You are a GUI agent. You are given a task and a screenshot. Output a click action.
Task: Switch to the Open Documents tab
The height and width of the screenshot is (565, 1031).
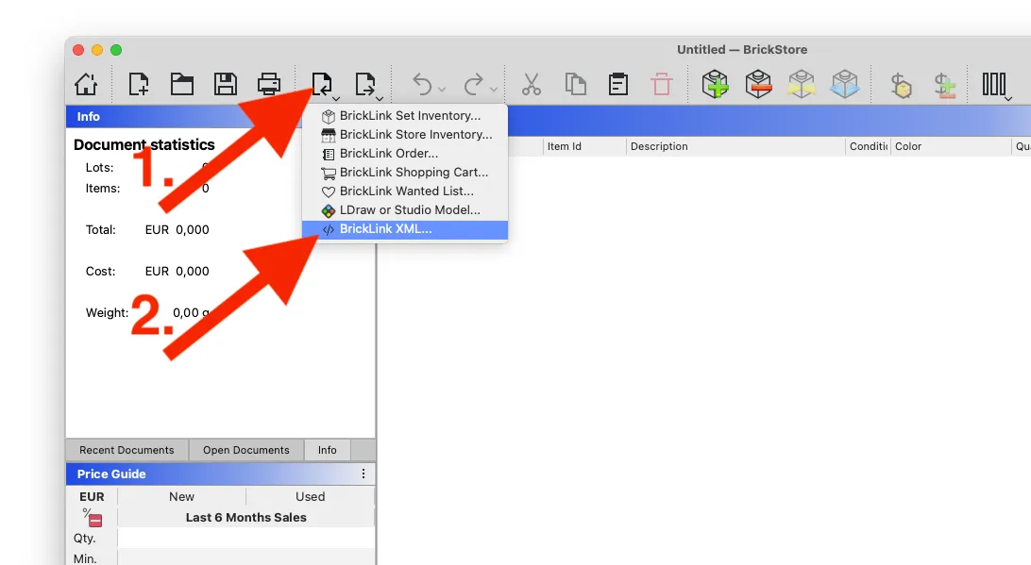pyautogui.click(x=245, y=450)
